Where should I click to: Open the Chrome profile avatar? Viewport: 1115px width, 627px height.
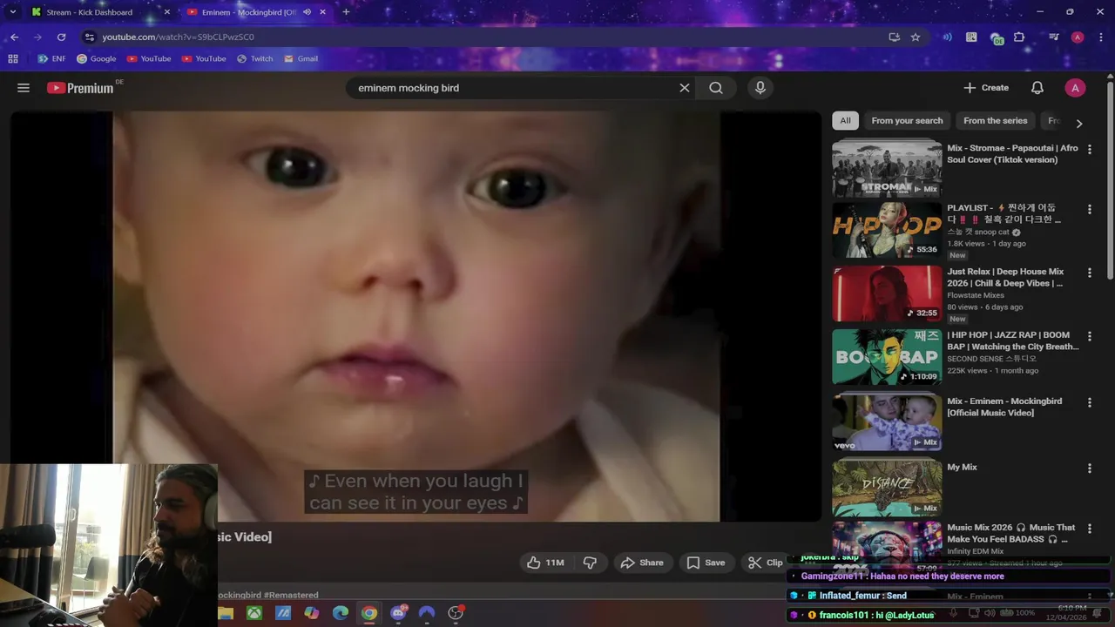pos(1078,37)
